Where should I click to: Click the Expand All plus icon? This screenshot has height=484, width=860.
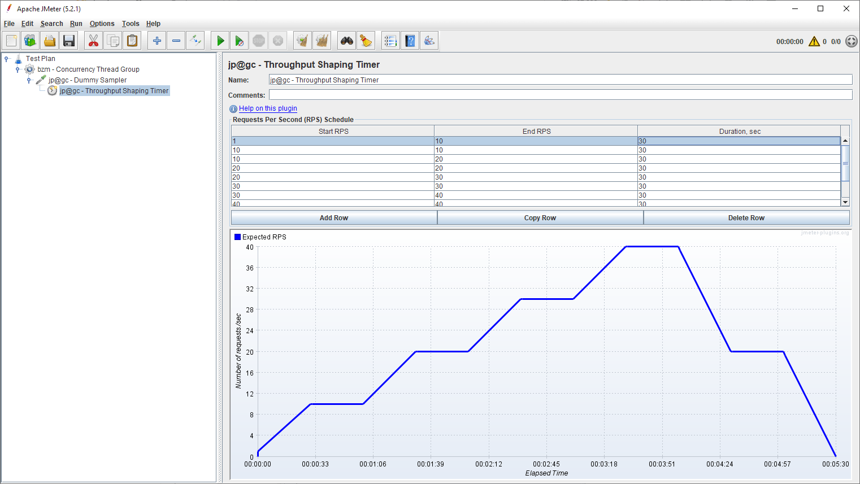click(x=157, y=41)
